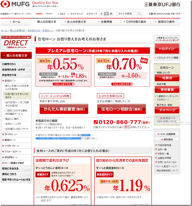Viewport: 192px width, 206px height.
Task: Switch to the Japan site link
Action: click(x=39, y=14)
